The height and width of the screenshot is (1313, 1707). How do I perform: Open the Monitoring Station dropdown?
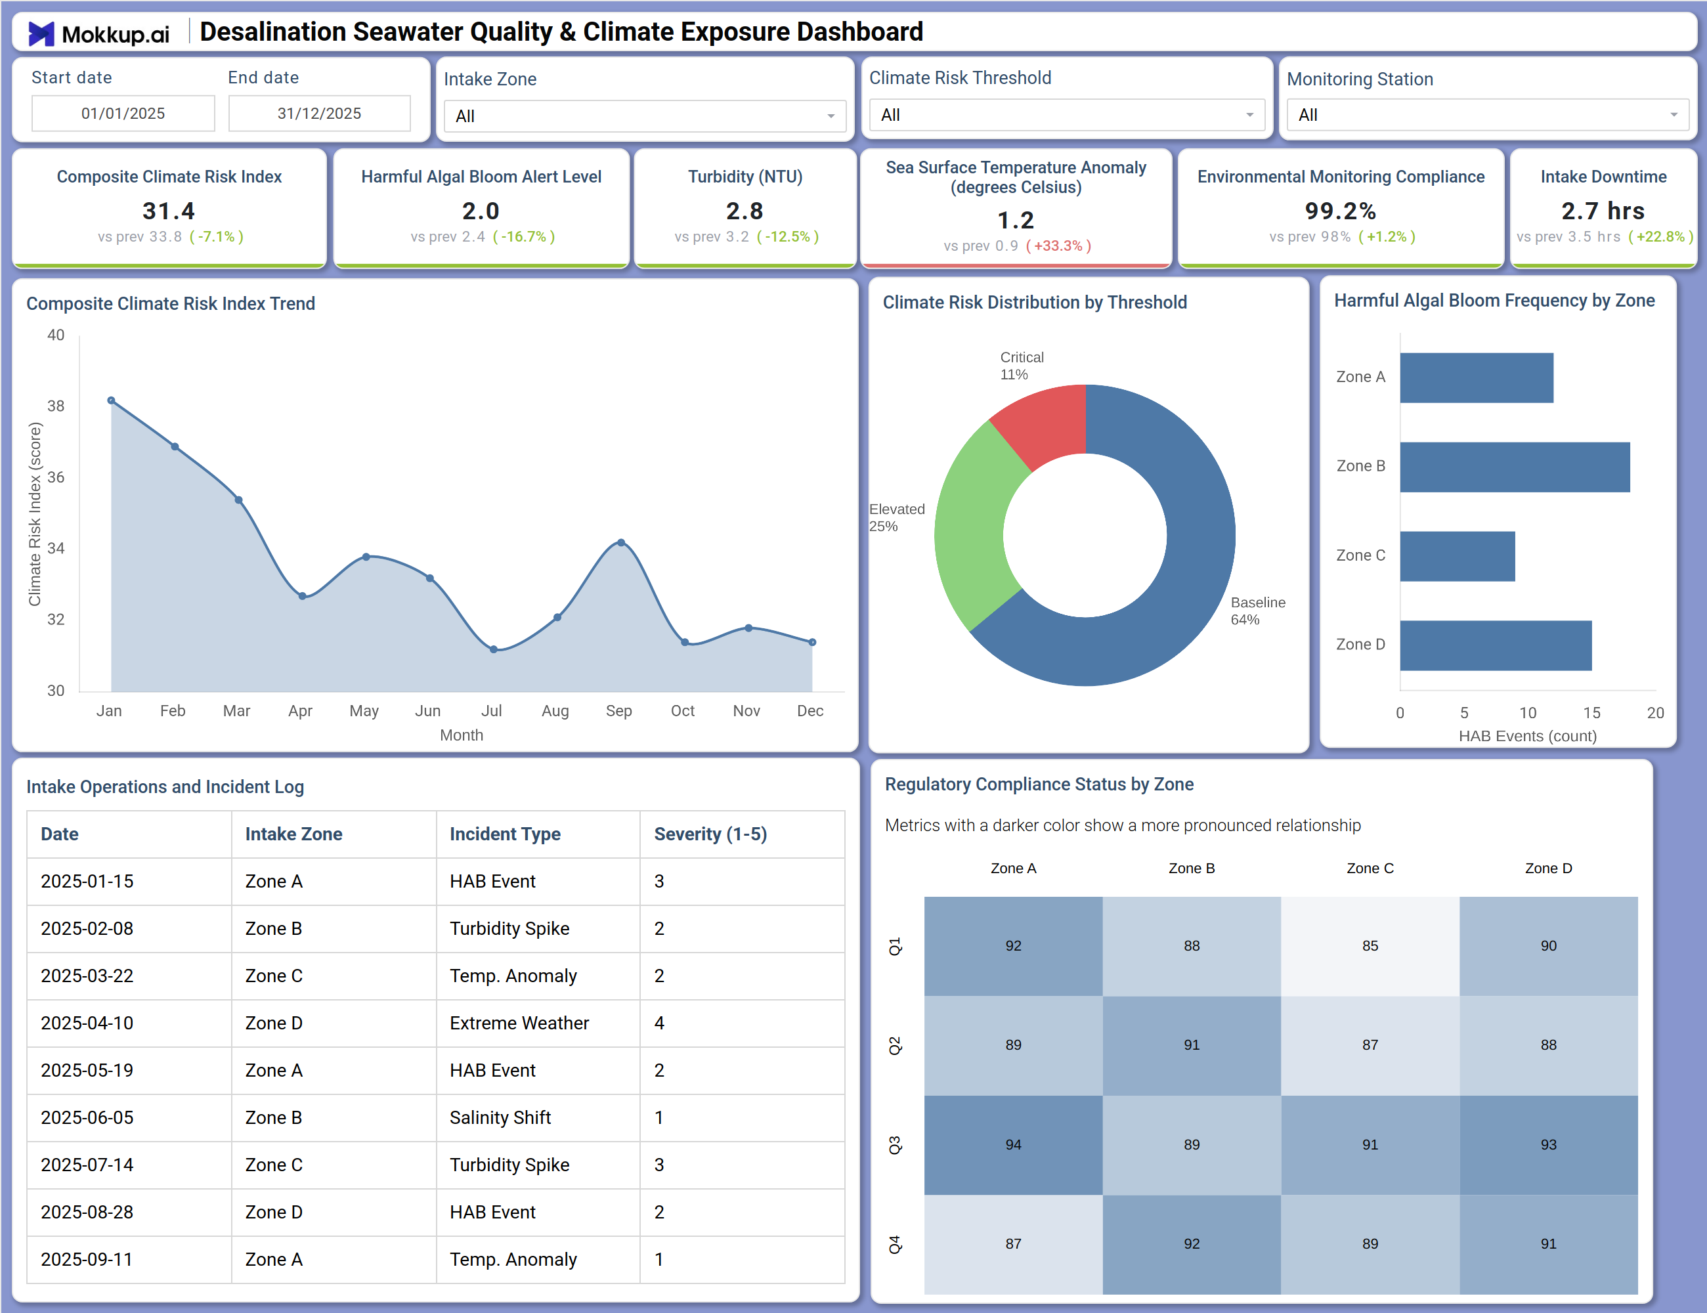pyautogui.click(x=1487, y=115)
